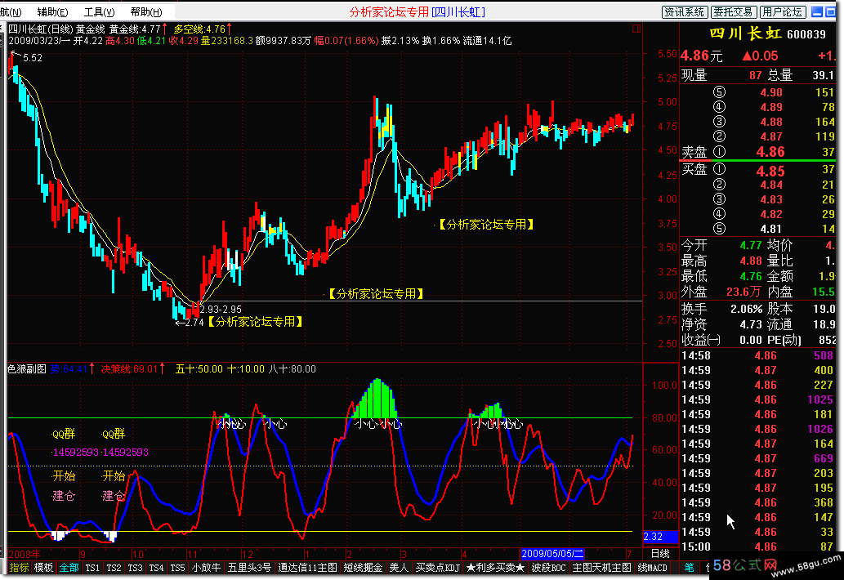Switch to the TS2 tab

click(114, 568)
